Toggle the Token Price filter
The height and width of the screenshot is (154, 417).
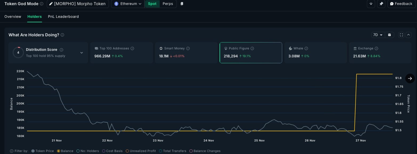tap(42, 151)
